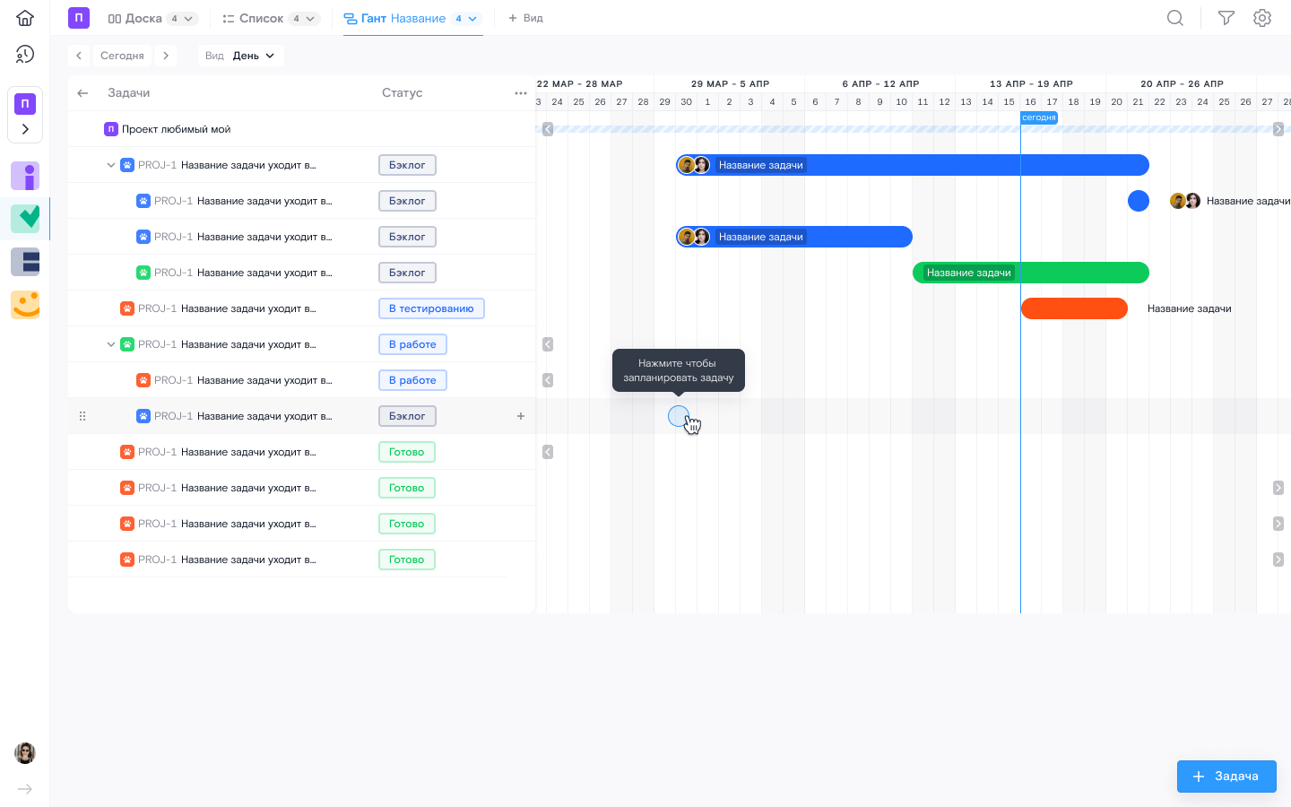Collapse the first PROJ-1 parent task
Screen dimensions: 1291x807
111,165
